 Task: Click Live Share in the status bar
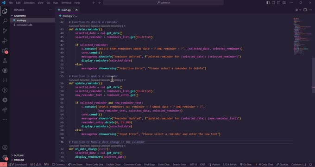pyautogui.click(x=75, y=165)
